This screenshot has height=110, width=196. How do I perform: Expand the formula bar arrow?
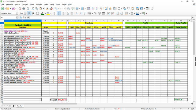(193, 17)
